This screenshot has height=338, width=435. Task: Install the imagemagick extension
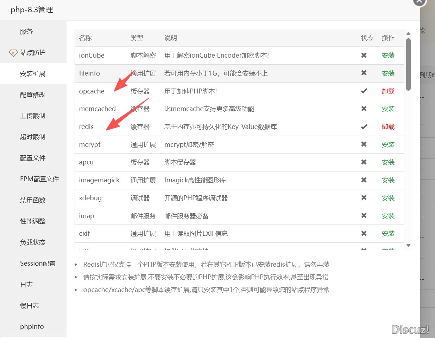click(388, 180)
